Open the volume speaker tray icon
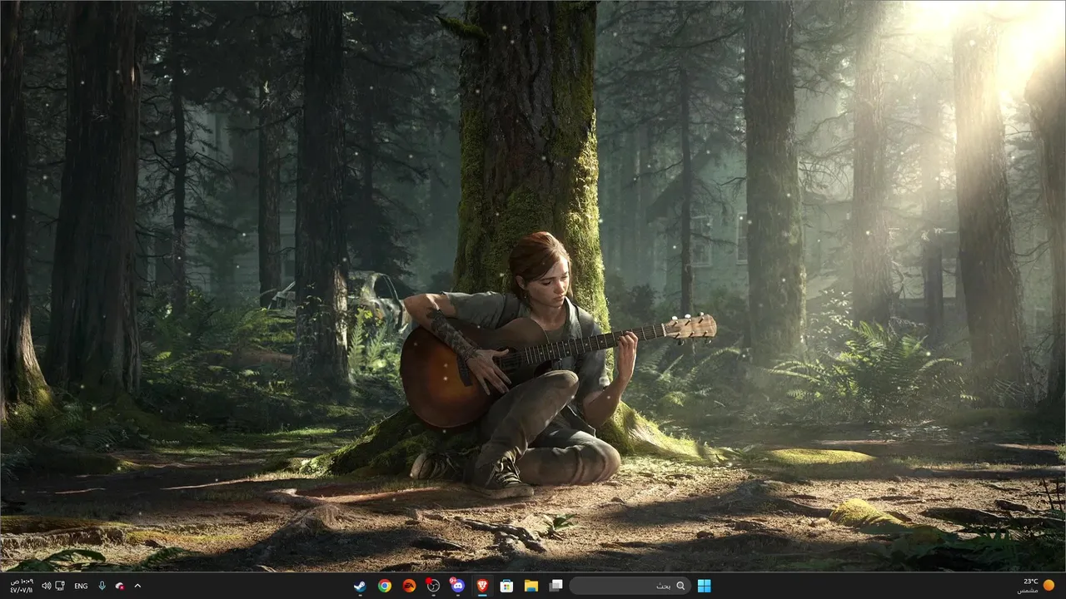This screenshot has width=1066, height=599. point(46,586)
